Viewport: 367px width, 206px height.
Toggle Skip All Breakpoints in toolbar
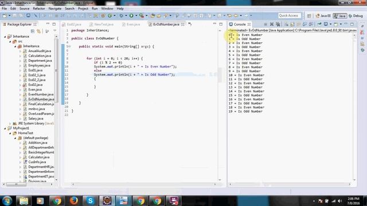point(36,15)
